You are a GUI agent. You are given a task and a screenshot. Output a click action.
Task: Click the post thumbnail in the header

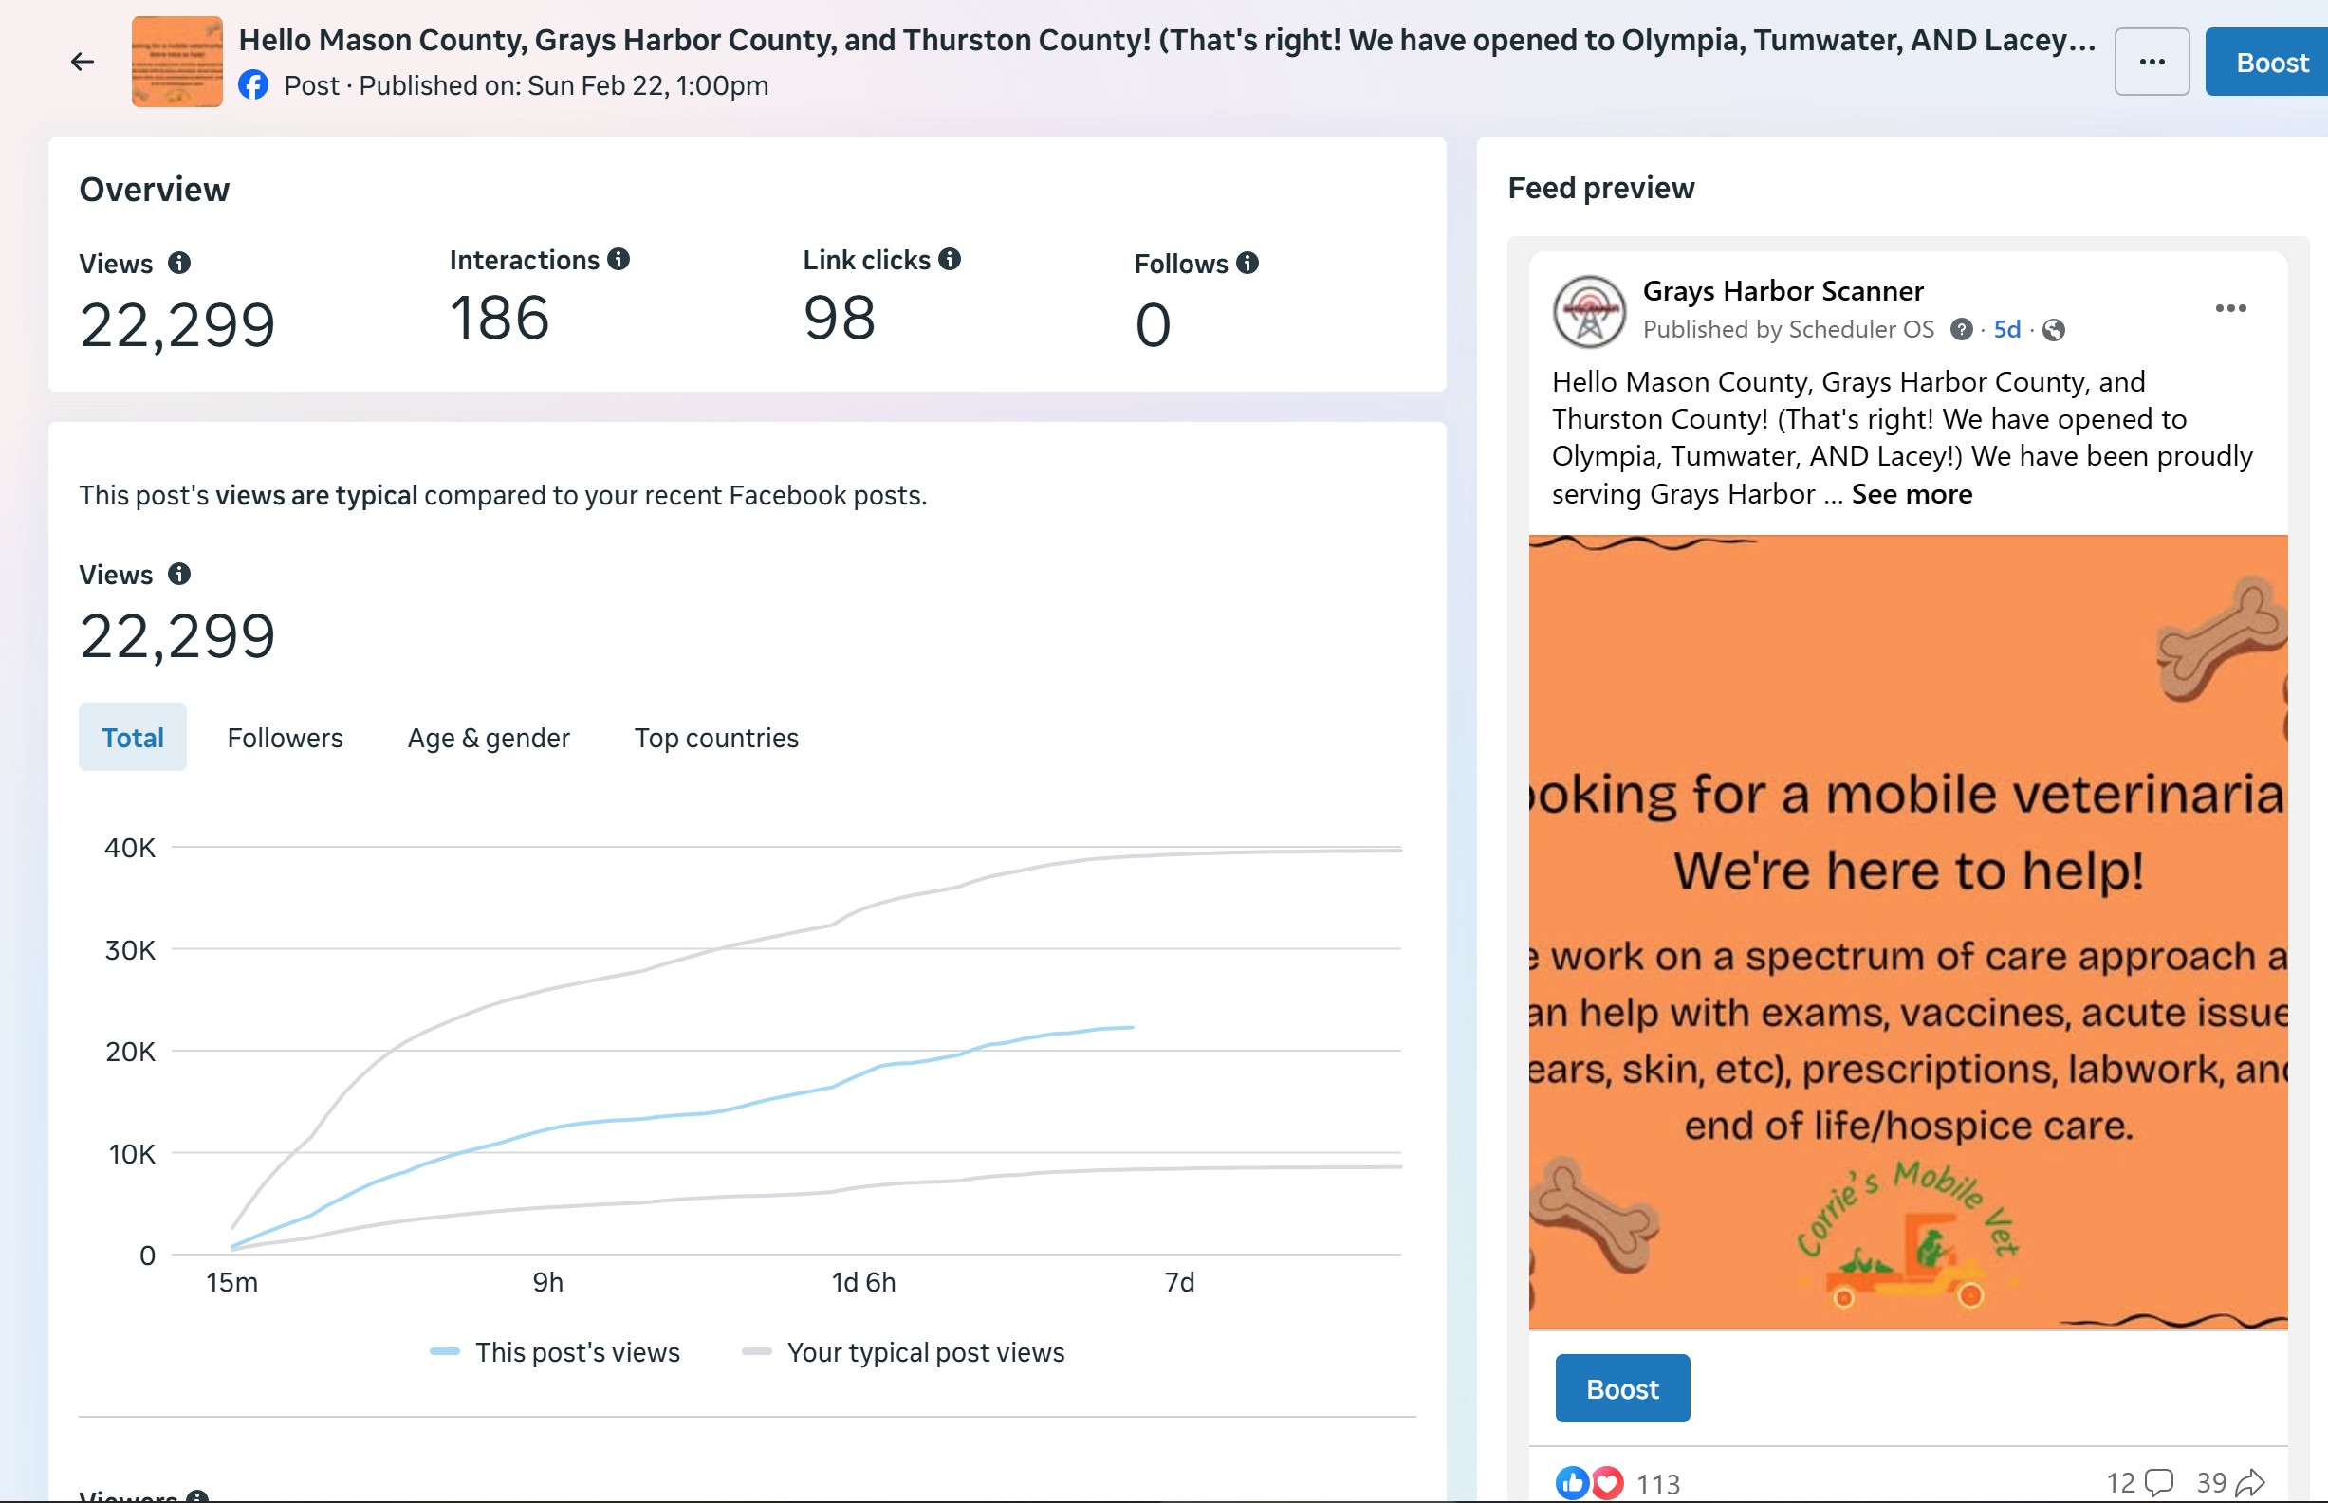pyautogui.click(x=176, y=63)
